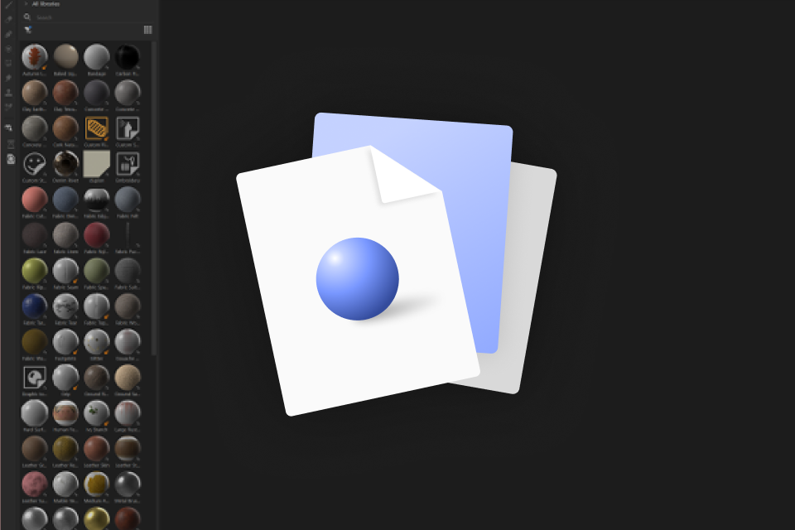The image size is (795, 530).
Task: Select the Custom Sticker smiley asset
Action: pos(35,163)
